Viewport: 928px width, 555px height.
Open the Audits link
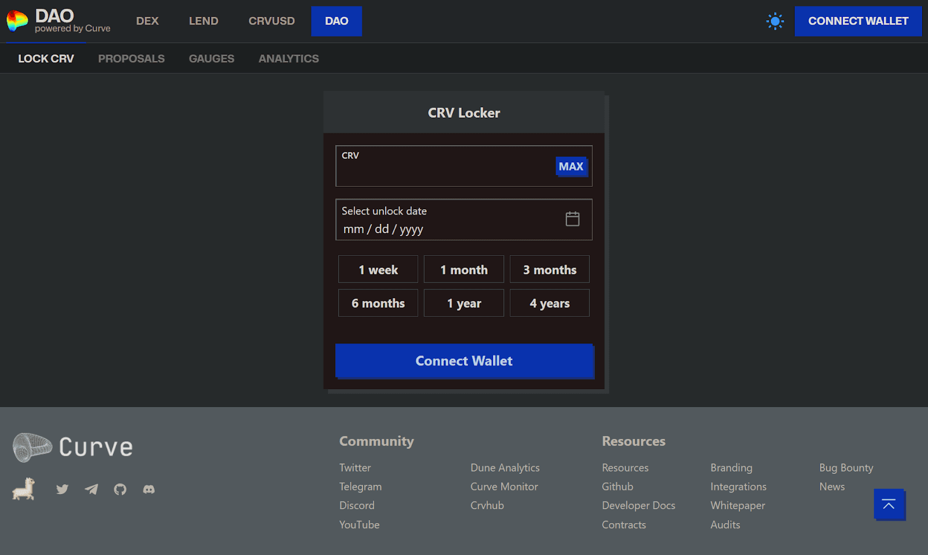coord(725,524)
